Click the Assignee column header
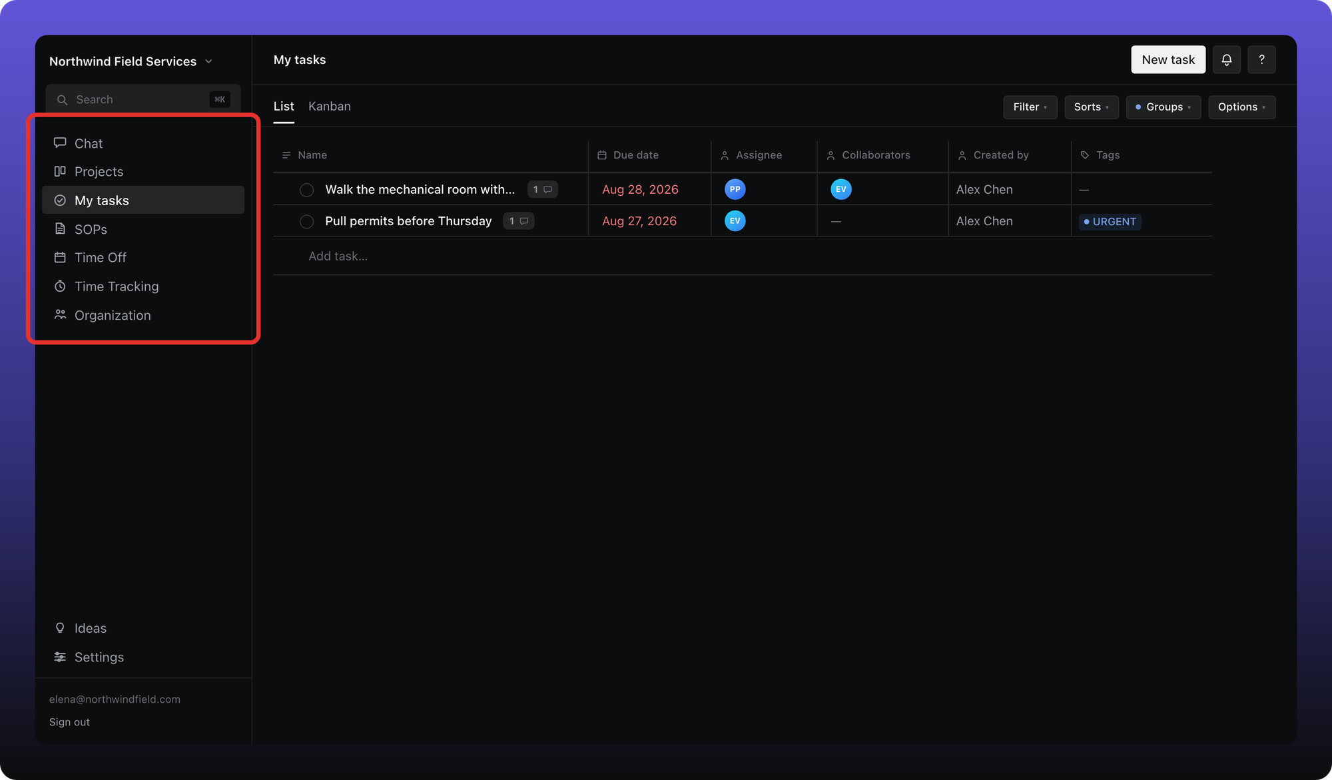 [x=764, y=155]
